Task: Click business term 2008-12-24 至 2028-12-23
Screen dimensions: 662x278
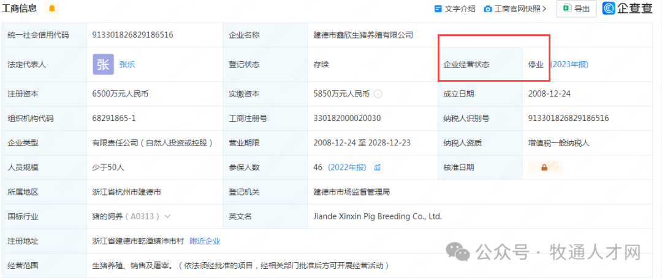Action: click(x=362, y=143)
